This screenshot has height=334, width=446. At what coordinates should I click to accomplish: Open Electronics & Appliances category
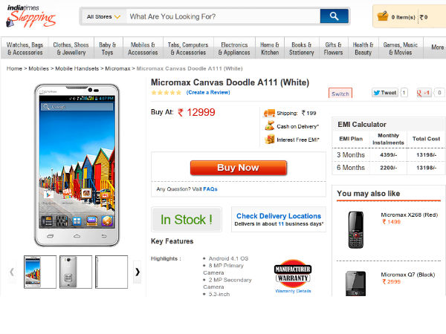tap(235, 48)
